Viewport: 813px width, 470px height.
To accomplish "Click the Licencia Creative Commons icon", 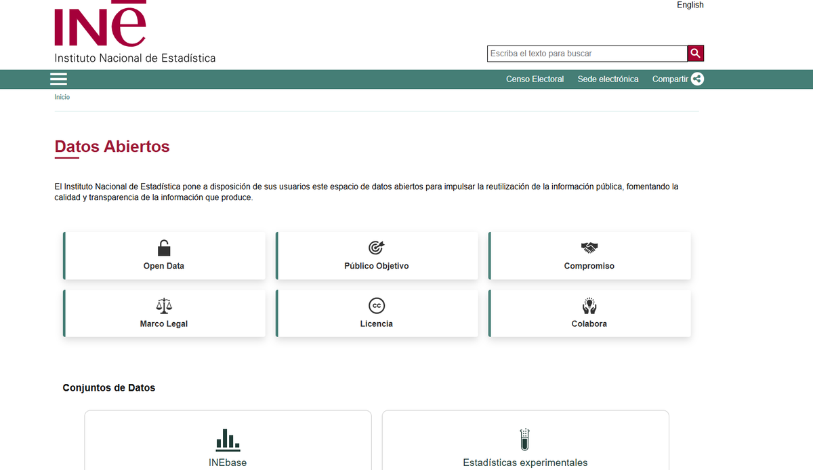I will [x=376, y=305].
